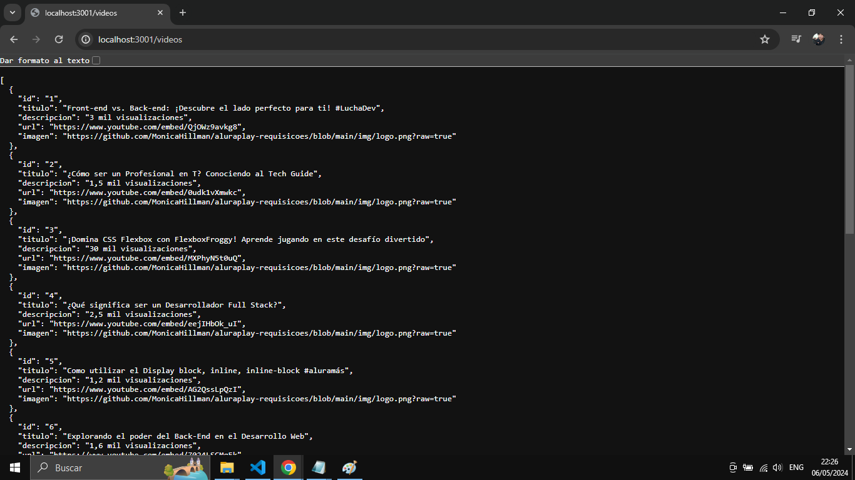
Task: Click the description '1,6 mil visualizaciones'
Action: (140, 446)
